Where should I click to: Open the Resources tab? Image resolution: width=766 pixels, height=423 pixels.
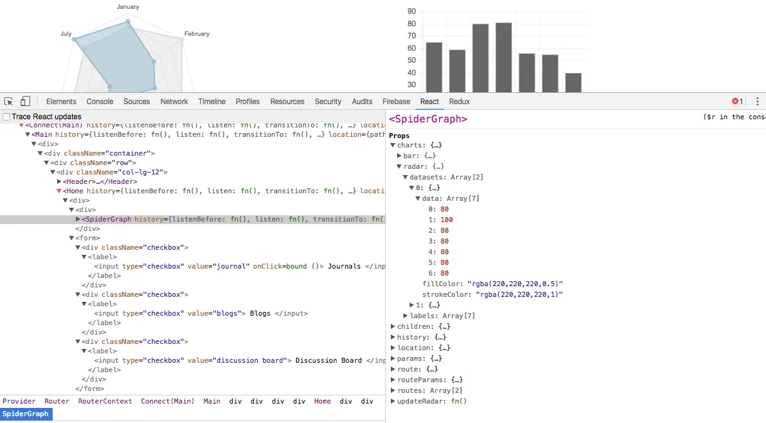pyautogui.click(x=287, y=102)
